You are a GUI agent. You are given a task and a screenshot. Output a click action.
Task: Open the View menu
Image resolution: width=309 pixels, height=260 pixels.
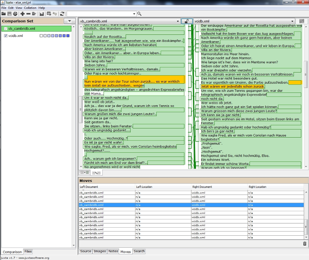pos(19,8)
